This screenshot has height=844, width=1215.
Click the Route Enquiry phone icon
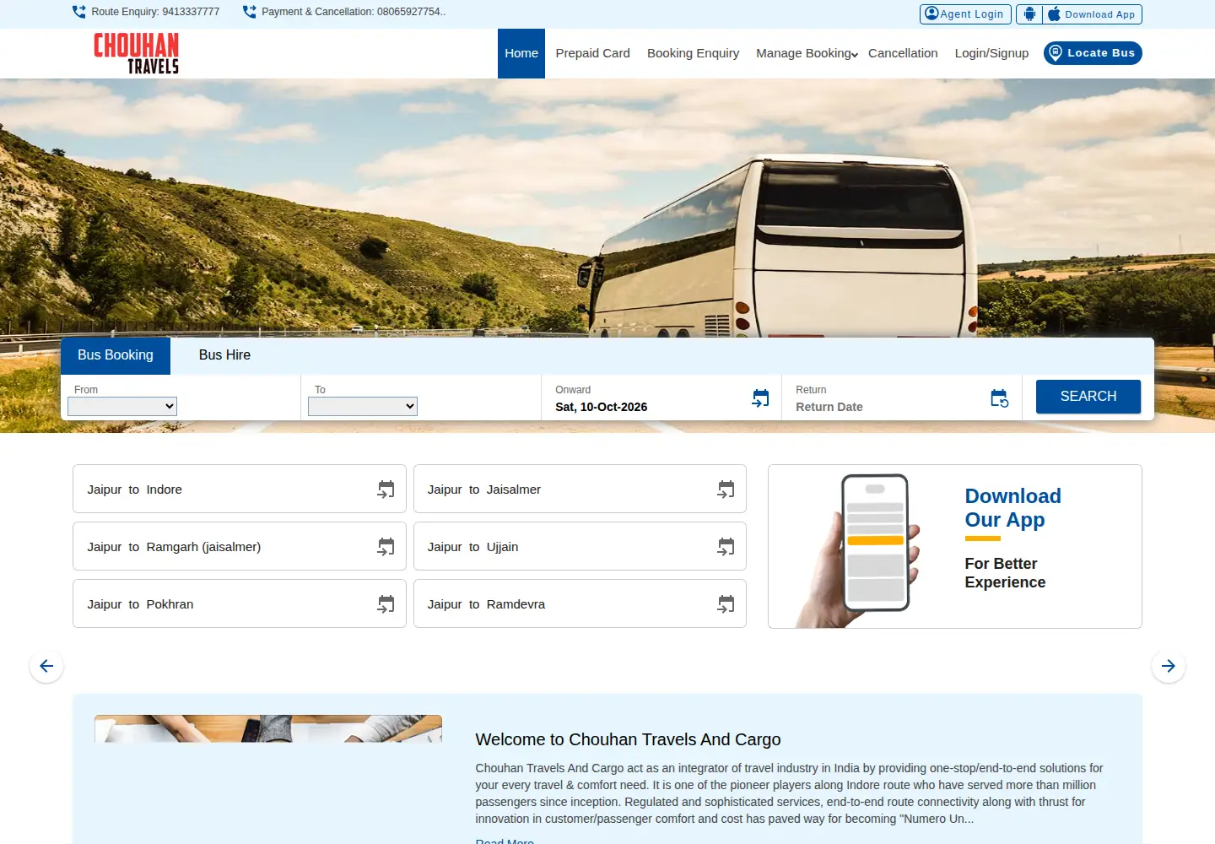[x=79, y=12]
